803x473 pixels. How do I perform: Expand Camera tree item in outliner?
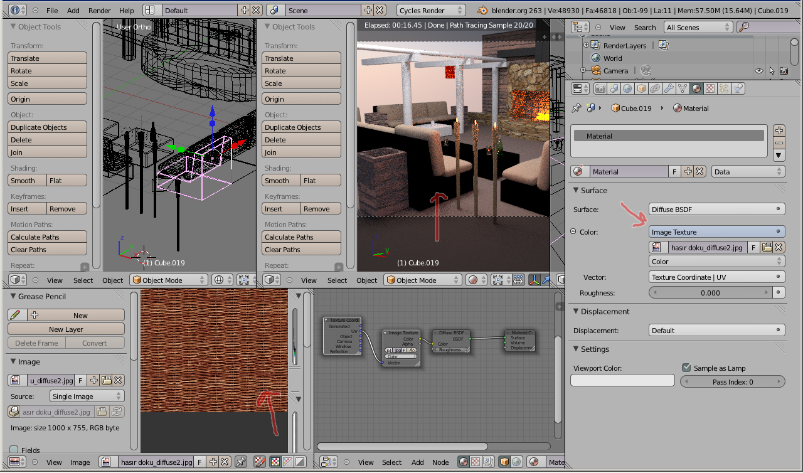(583, 70)
